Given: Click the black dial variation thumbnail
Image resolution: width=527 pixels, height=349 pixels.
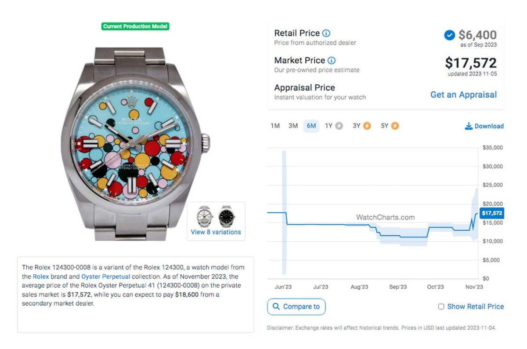Looking at the screenshot, I should click(227, 216).
